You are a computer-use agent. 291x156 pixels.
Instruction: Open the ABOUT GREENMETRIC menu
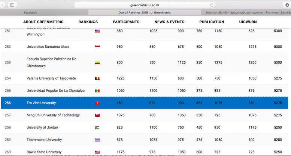(43, 22)
